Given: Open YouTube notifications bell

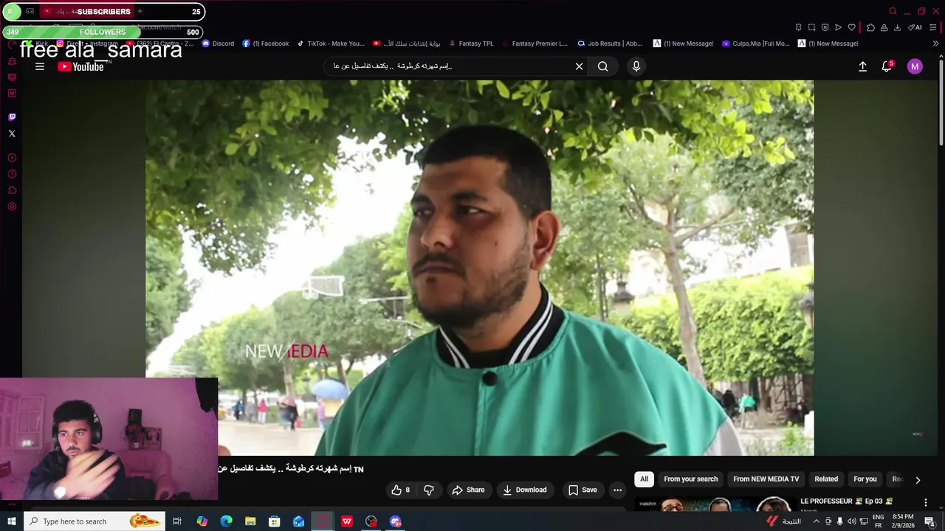Looking at the screenshot, I should [887, 66].
